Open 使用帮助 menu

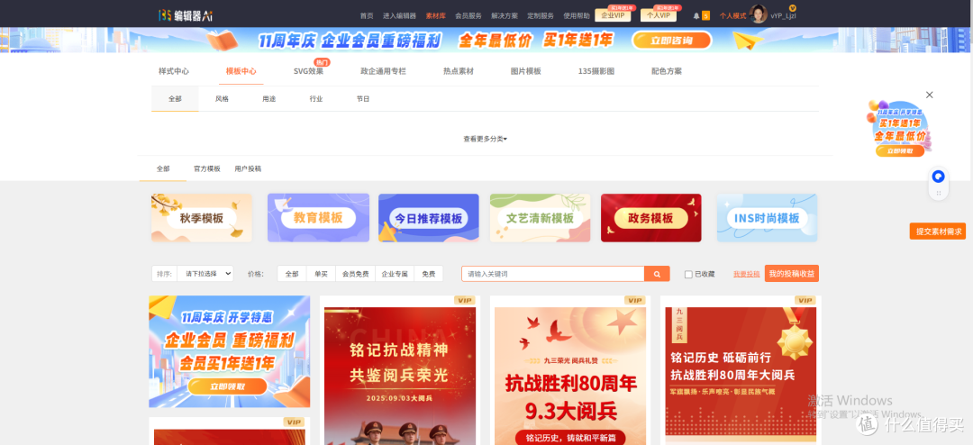pyautogui.click(x=577, y=16)
